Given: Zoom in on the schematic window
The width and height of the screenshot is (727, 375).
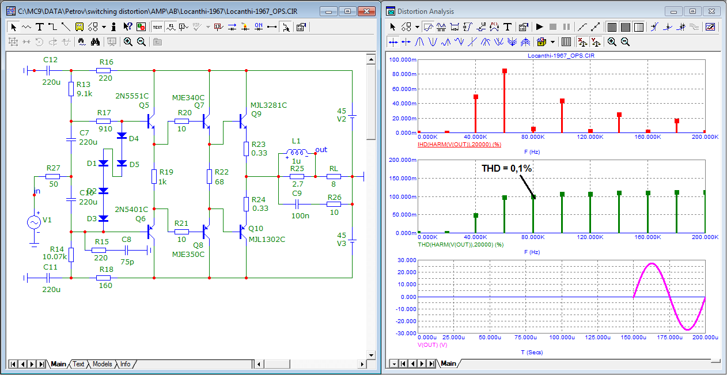Looking at the screenshot, I should [128, 41].
